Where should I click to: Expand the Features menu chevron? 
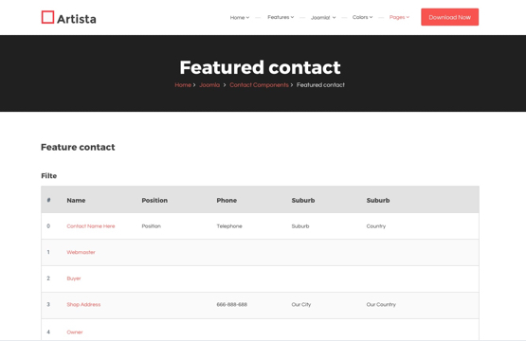coord(292,17)
